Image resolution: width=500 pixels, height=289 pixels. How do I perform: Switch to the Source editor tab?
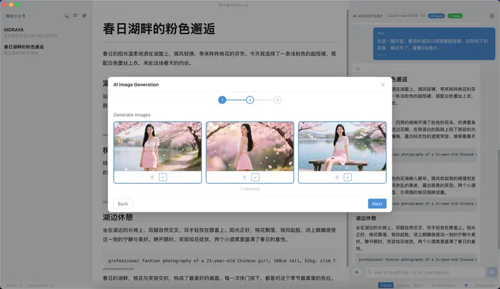pos(402,285)
